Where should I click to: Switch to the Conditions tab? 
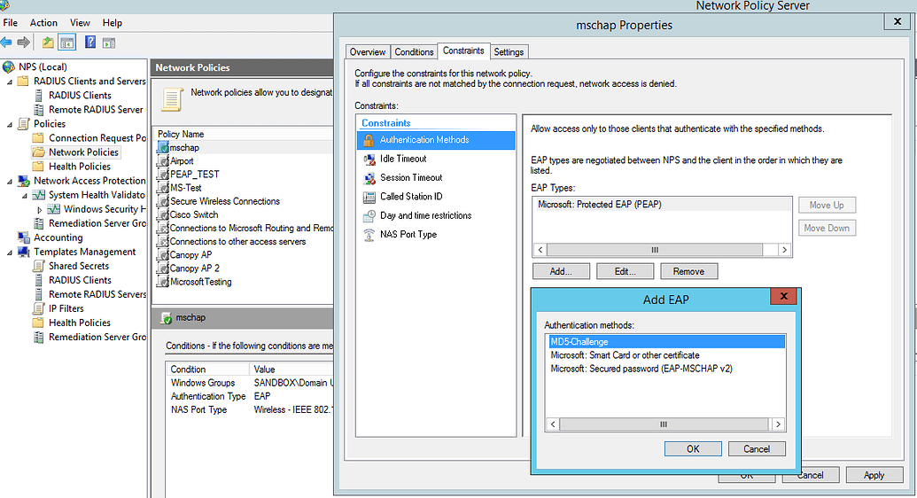tap(414, 52)
